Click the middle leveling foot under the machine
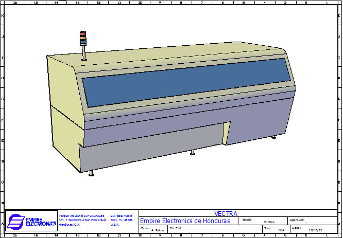Image resolution: width=343 pixels, height=238 pixels. tap(193, 152)
